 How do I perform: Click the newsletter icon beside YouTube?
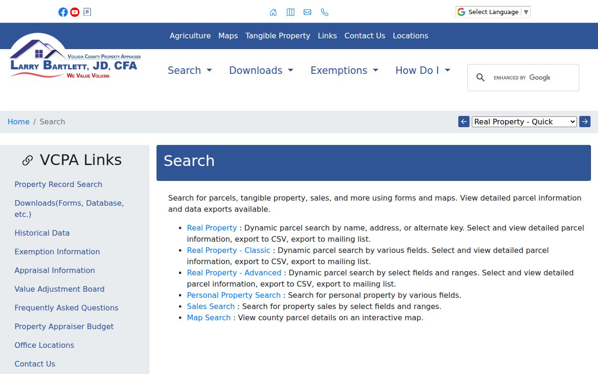87,12
